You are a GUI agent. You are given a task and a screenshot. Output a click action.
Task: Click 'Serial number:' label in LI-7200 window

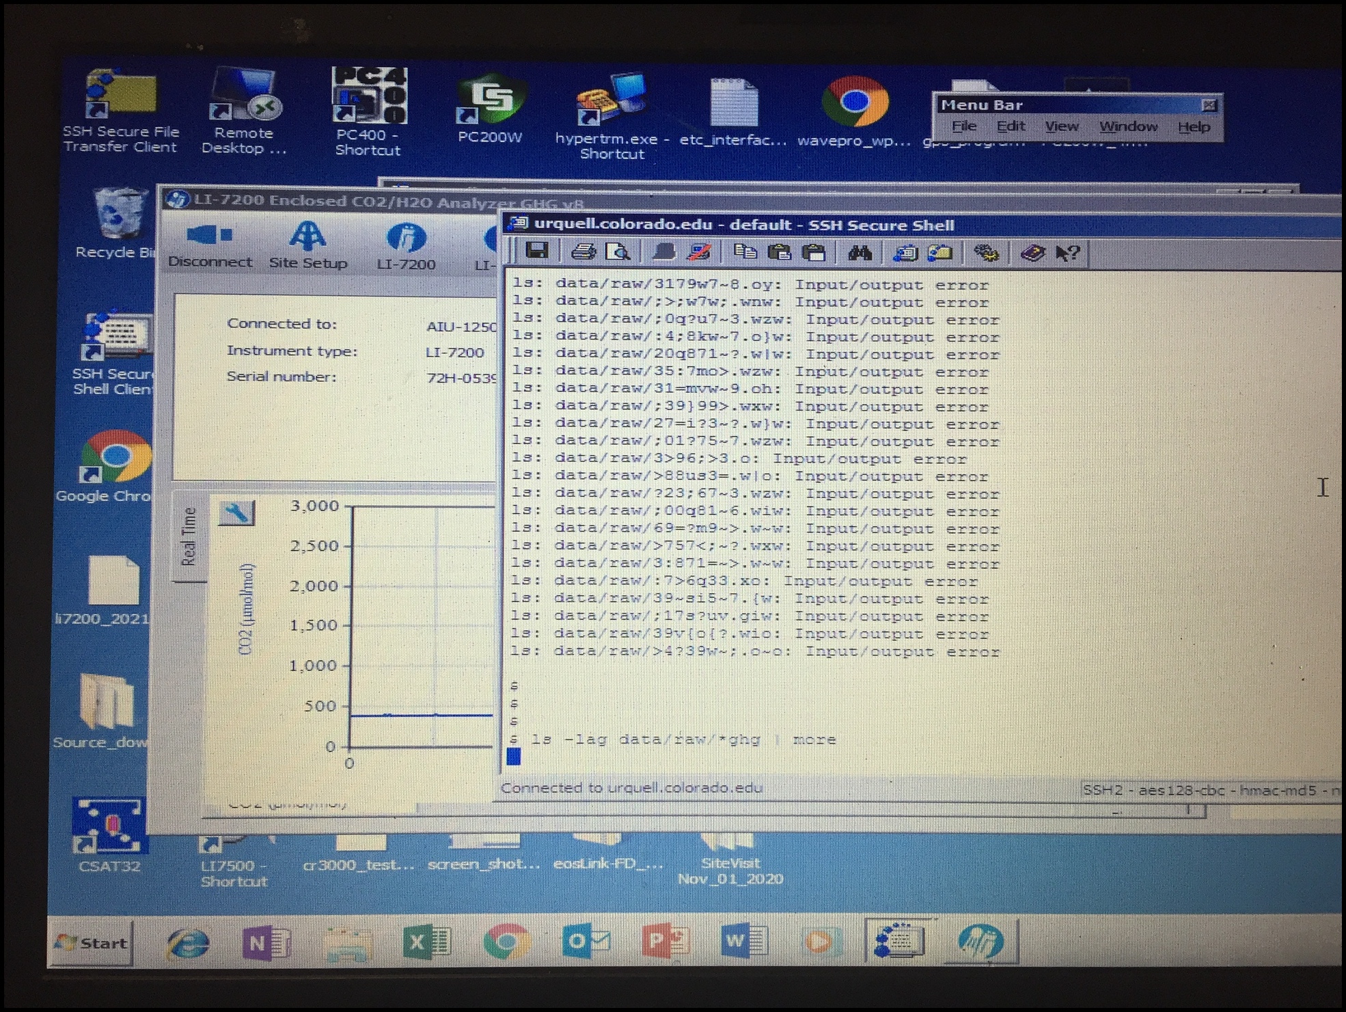coord(281,377)
